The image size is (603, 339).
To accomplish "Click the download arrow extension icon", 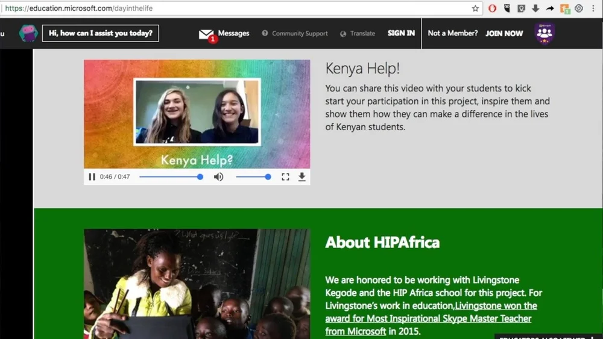I will [535, 8].
